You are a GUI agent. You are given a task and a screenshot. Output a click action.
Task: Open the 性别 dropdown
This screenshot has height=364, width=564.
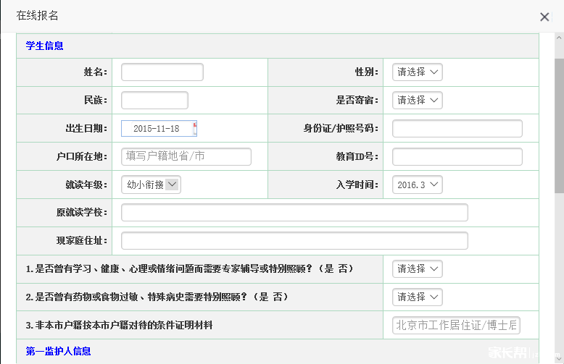pyautogui.click(x=417, y=72)
